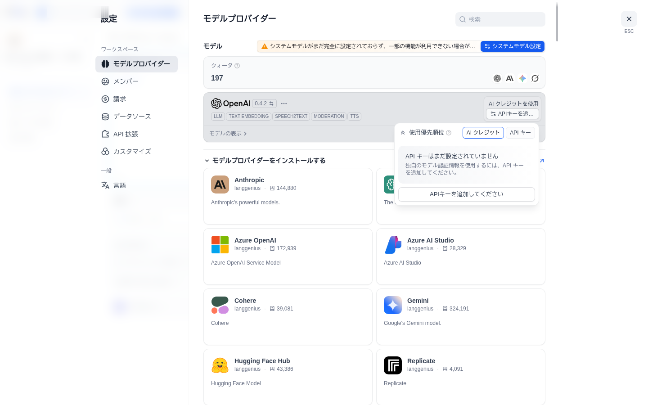The image size is (648, 405).
Task: Select API キー priority option
Action: click(520, 133)
